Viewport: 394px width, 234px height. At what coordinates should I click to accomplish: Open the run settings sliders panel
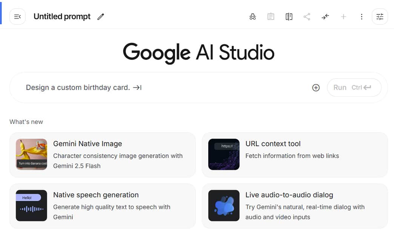click(x=380, y=17)
